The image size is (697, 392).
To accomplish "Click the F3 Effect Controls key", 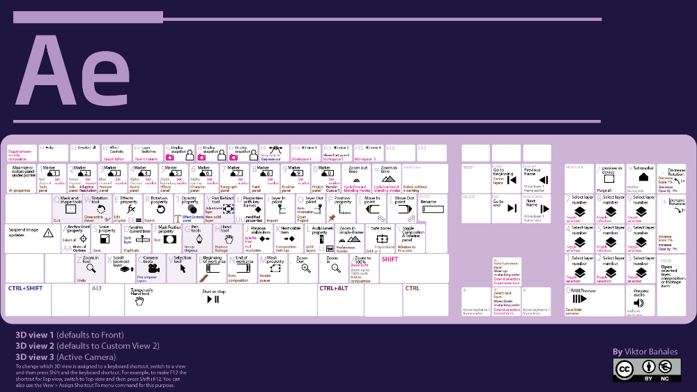I will (x=116, y=153).
